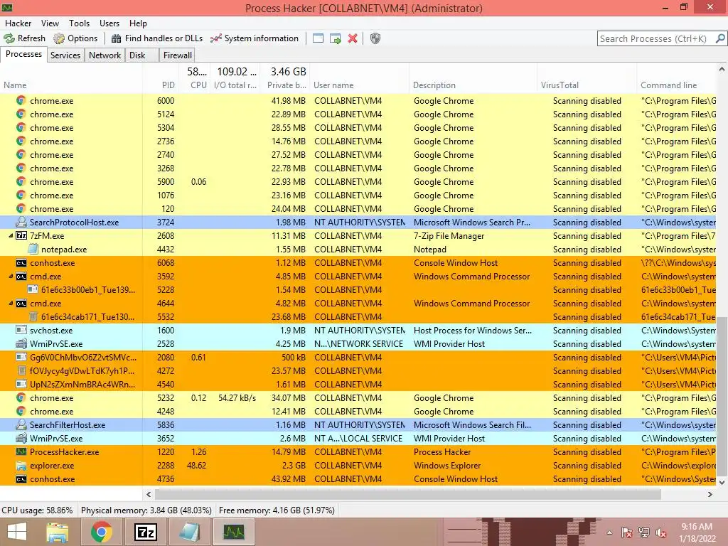The height and width of the screenshot is (546, 728).
Task: Switch to the Services tab
Action: coord(65,55)
